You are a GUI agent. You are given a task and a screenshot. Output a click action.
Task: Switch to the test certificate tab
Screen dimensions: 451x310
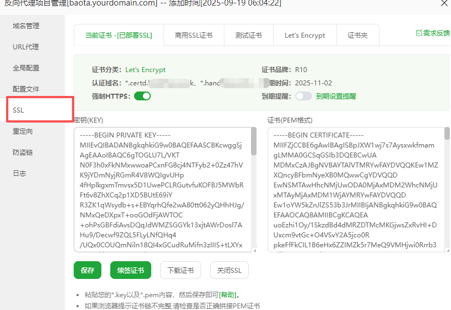[248, 35]
